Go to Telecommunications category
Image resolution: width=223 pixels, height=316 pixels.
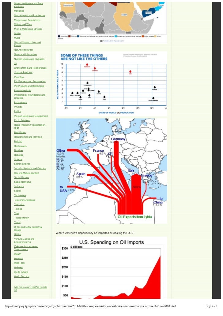[x=25, y=200]
